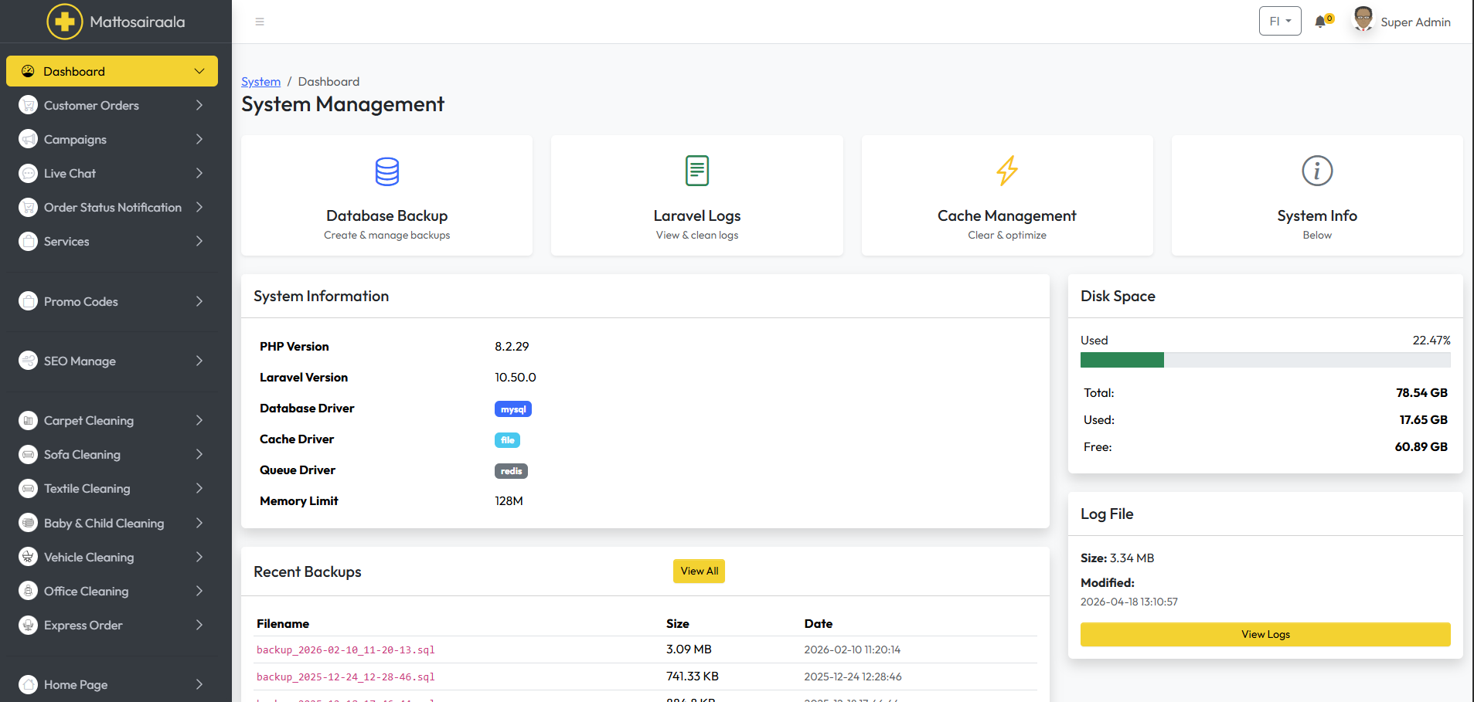Toggle sidebar with hamburger menu icon

coord(260,22)
